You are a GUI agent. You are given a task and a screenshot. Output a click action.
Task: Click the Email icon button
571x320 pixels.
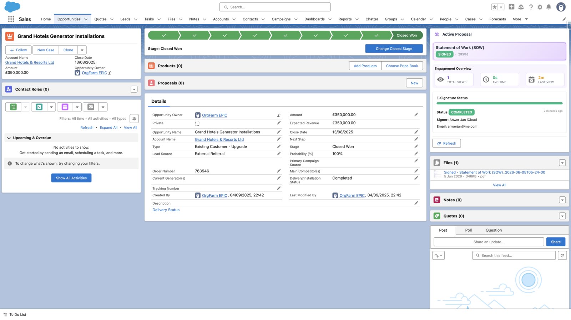tap(91, 107)
